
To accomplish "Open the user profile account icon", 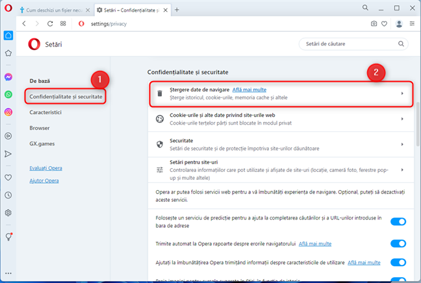I will pos(399,24).
